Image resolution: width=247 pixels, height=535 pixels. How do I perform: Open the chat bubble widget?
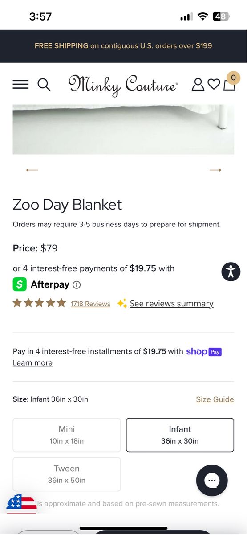tap(212, 481)
